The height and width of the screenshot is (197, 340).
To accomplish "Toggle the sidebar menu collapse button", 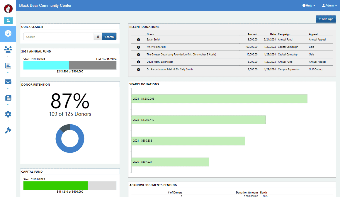I will tap(8, 21).
